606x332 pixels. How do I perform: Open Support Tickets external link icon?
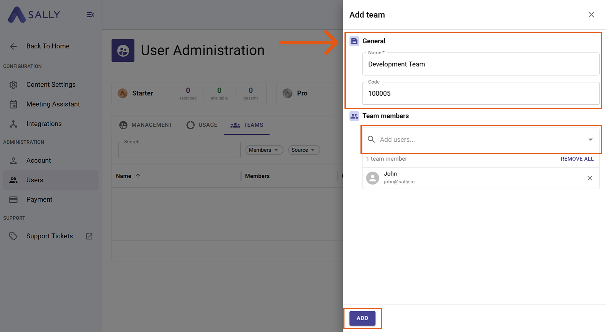(89, 236)
